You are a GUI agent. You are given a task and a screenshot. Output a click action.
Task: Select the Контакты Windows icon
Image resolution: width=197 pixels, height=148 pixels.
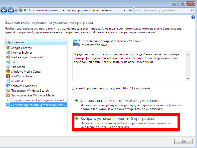[8, 86]
